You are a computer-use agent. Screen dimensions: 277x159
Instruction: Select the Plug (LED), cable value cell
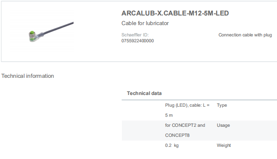[x=187, y=110]
